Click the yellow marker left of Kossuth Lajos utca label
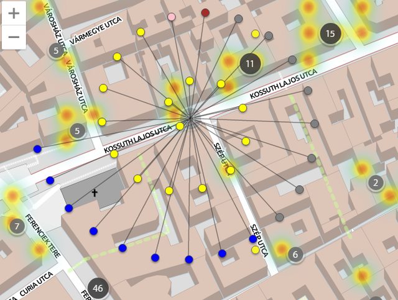Screen dimensions: 398x300 114,154
